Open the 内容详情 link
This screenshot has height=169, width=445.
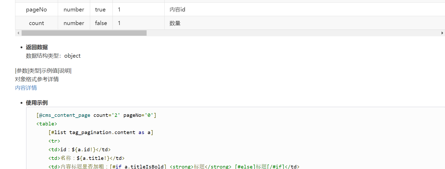click(x=26, y=88)
